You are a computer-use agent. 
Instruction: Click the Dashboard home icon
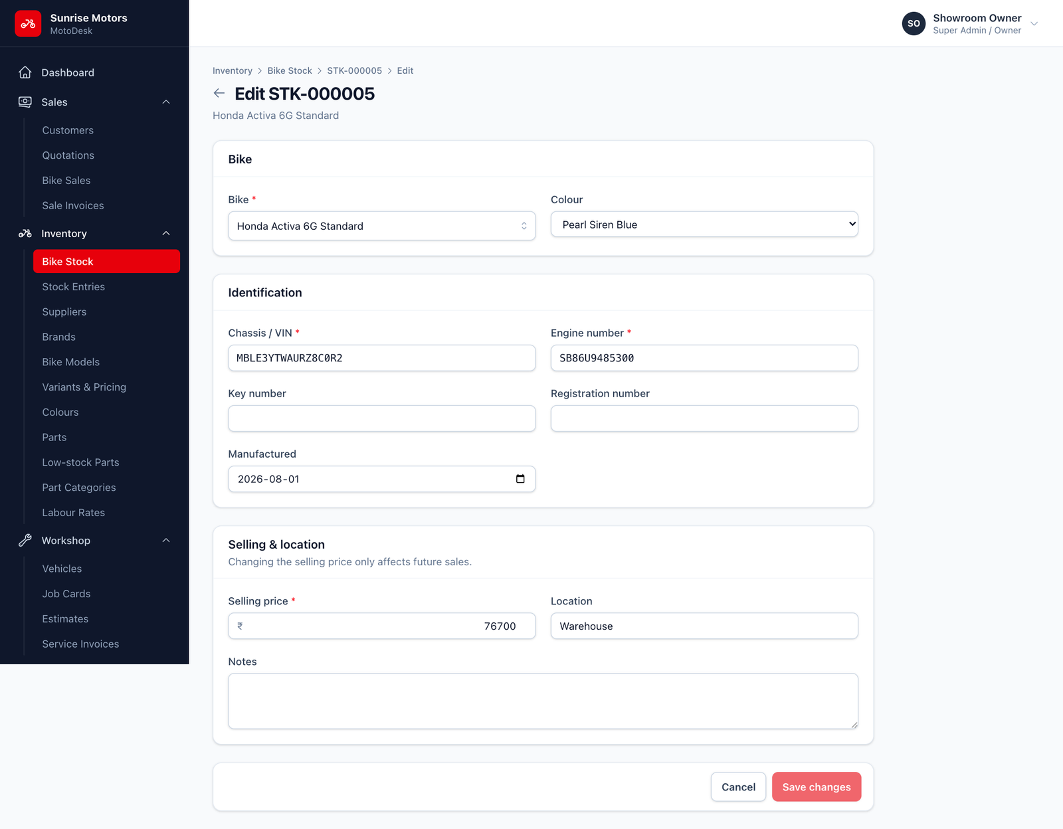(25, 72)
